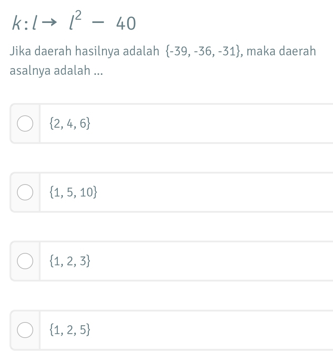Click the answer text {1, 5, 10}
Viewport: 333px width, 351px height.
(73, 193)
